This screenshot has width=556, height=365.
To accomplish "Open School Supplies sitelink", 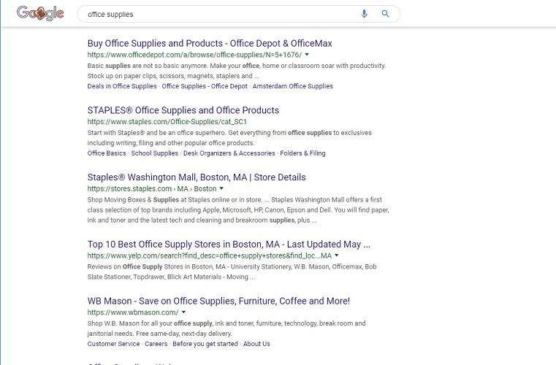I will coord(155,153).
